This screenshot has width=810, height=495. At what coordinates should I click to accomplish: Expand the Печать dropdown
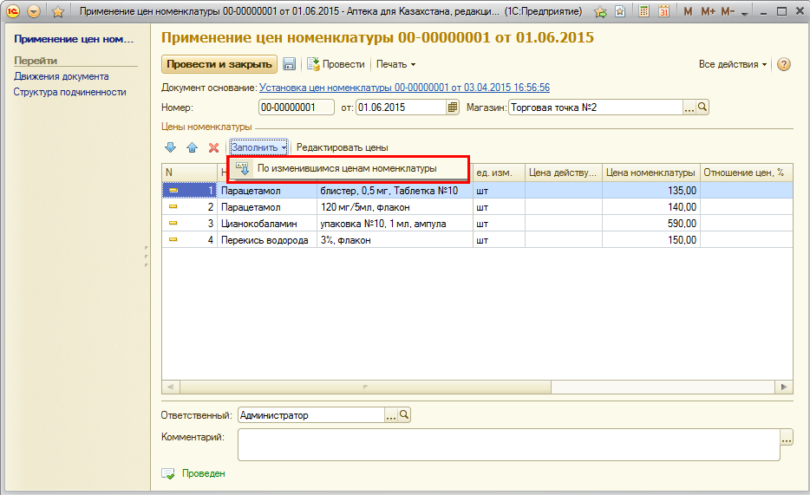(x=396, y=65)
